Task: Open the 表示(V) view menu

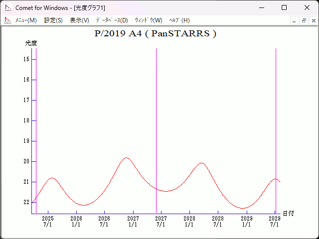Action: coord(79,20)
